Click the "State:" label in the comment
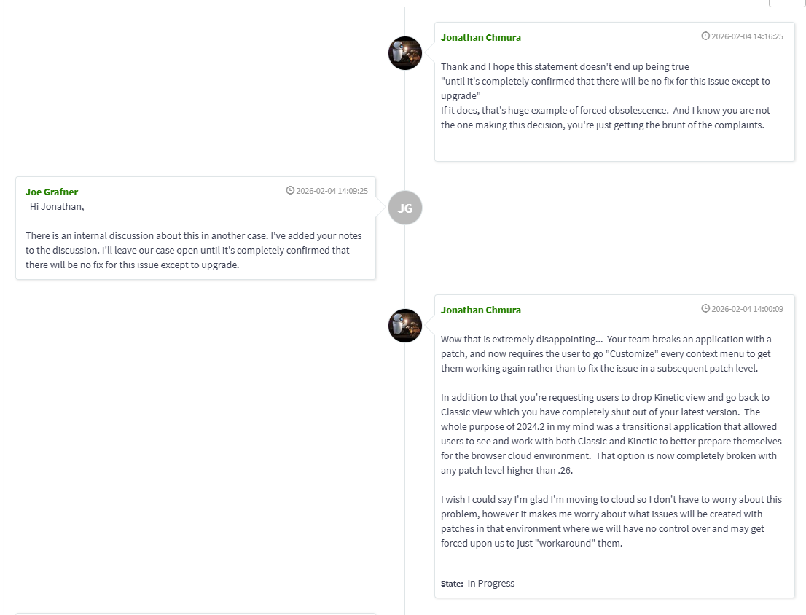Image resolution: width=806 pixels, height=615 pixels. 452,584
